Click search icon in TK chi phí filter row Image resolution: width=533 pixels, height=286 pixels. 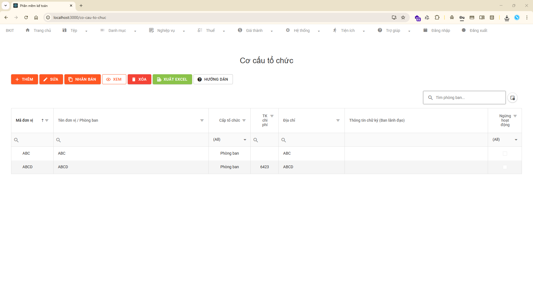click(x=256, y=140)
